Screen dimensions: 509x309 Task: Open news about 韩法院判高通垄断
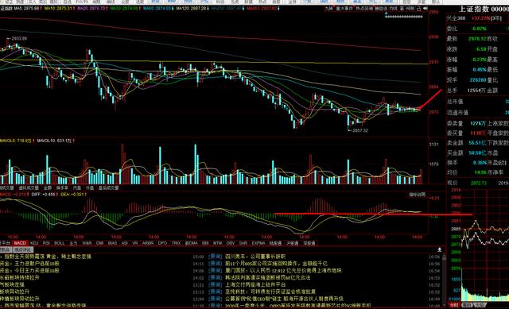268,277
